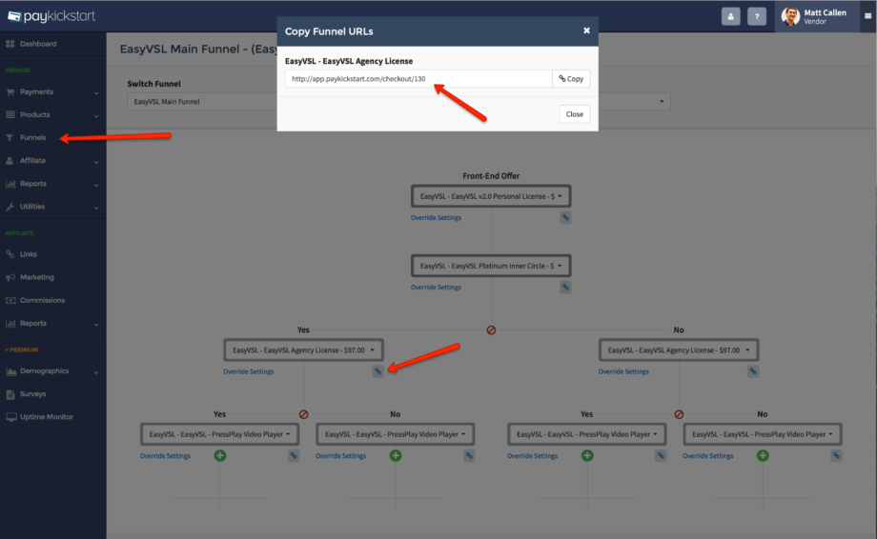
Task: Click Matt Callen's avatar picture
Action: (x=790, y=17)
